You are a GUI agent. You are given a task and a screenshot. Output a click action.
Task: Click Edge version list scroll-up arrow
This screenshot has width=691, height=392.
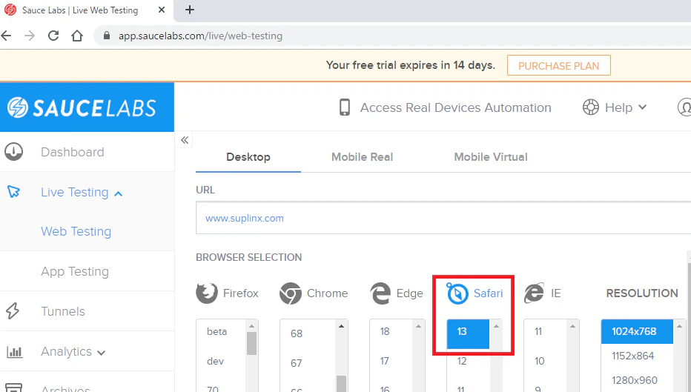point(418,326)
